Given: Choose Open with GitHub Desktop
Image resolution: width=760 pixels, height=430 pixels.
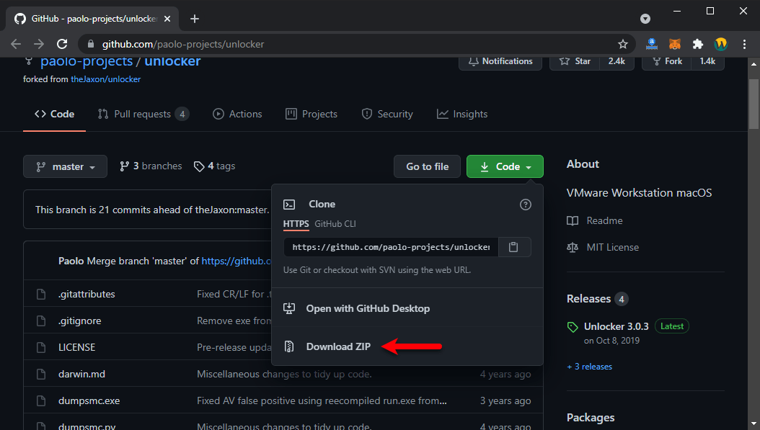Looking at the screenshot, I should 368,308.
